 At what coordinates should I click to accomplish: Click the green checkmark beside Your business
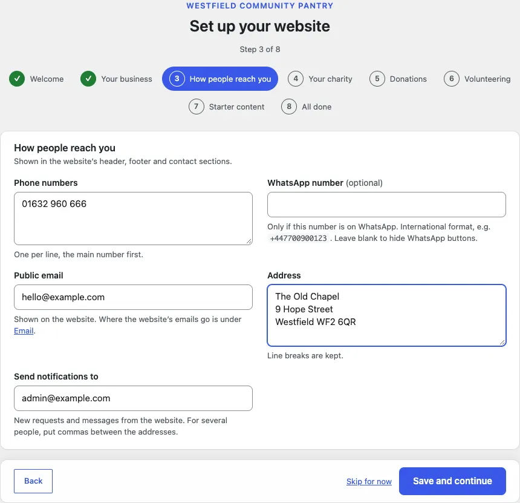(x=88, y=79)
